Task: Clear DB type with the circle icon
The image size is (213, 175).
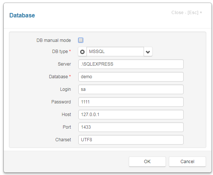Action: coord(82,52)
